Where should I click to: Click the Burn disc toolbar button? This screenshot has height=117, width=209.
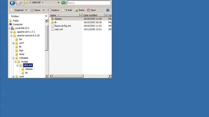point(91,10)
